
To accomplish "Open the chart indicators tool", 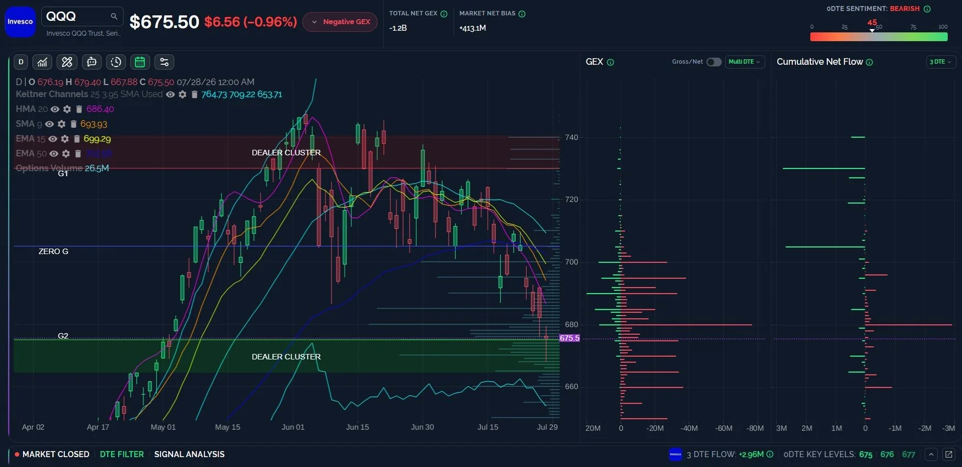I will [x=42, y=62].
